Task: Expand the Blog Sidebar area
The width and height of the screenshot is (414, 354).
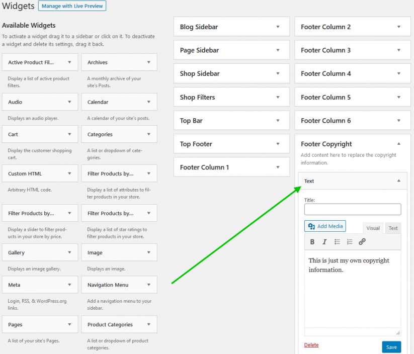Action: pos(278,27)
